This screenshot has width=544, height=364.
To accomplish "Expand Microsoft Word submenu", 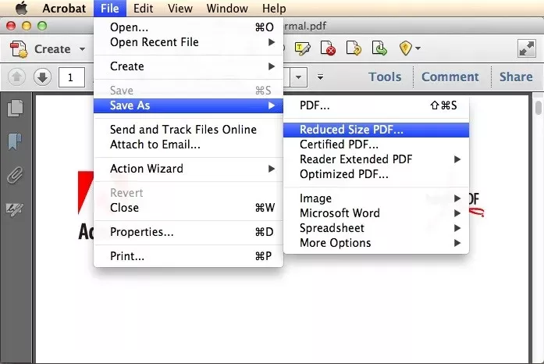I will 376,213.
